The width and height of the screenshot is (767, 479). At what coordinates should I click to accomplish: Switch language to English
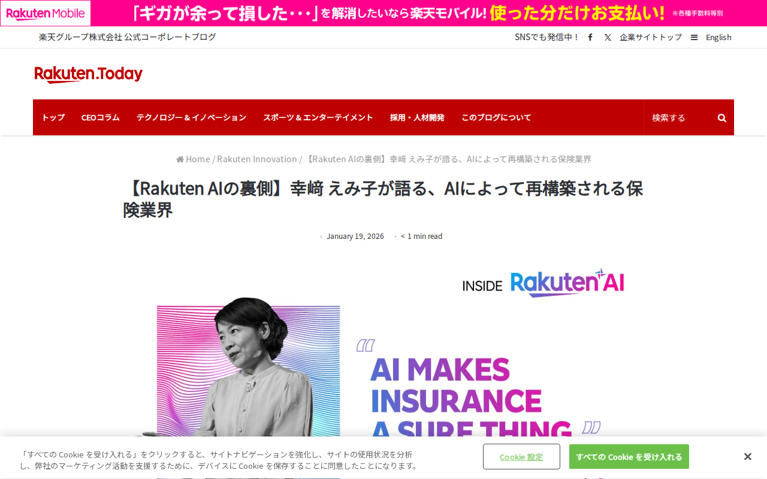tap(718, 37)
